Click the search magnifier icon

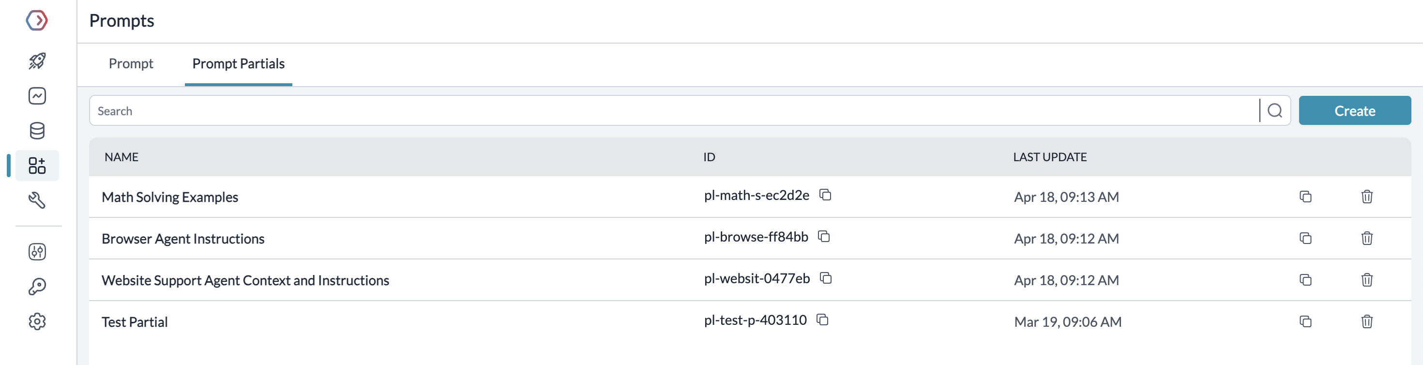[x=1275, y=111]
